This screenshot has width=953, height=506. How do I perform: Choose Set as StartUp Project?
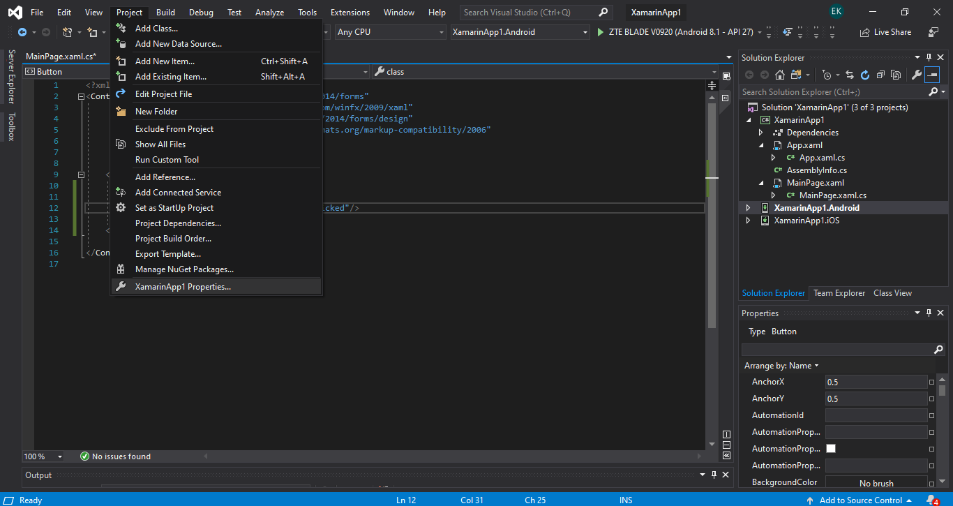click(216, 208)
